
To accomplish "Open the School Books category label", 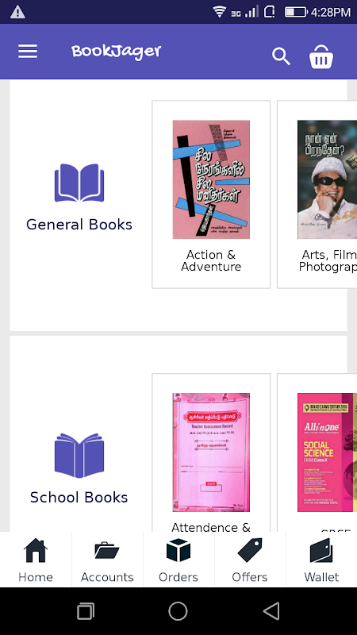I will (79, 498).
